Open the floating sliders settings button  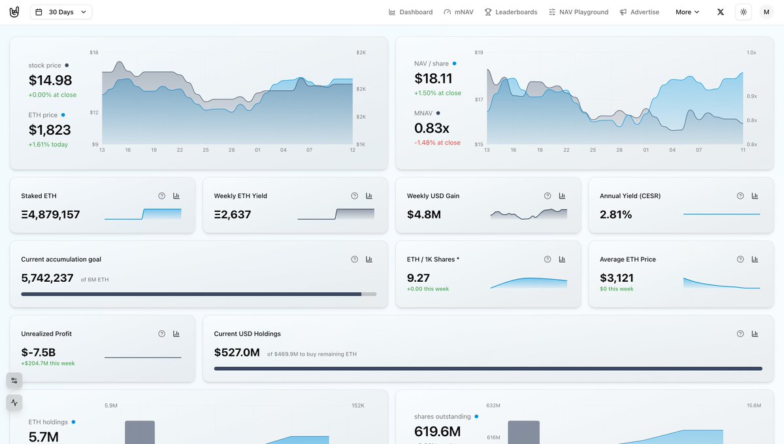(x=14, y=381)
